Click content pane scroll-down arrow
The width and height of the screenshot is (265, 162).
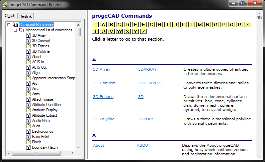point(259,156)
